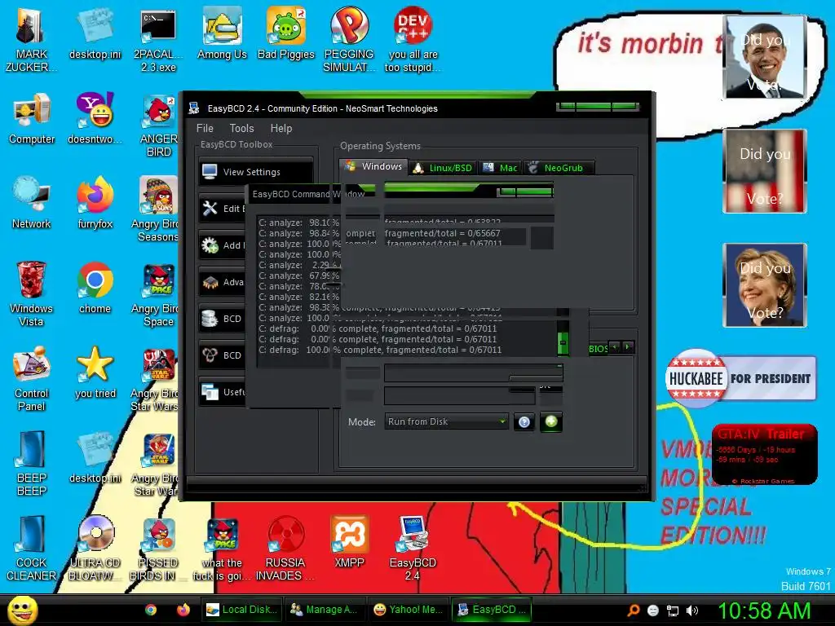Click the Huckabee for President gadget
The image size is (835, 626).
coord(740,378)
